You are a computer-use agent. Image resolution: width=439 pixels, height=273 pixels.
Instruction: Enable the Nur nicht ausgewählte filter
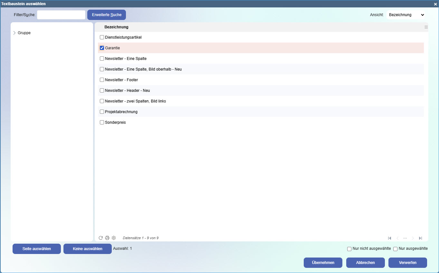click(349, 249)
